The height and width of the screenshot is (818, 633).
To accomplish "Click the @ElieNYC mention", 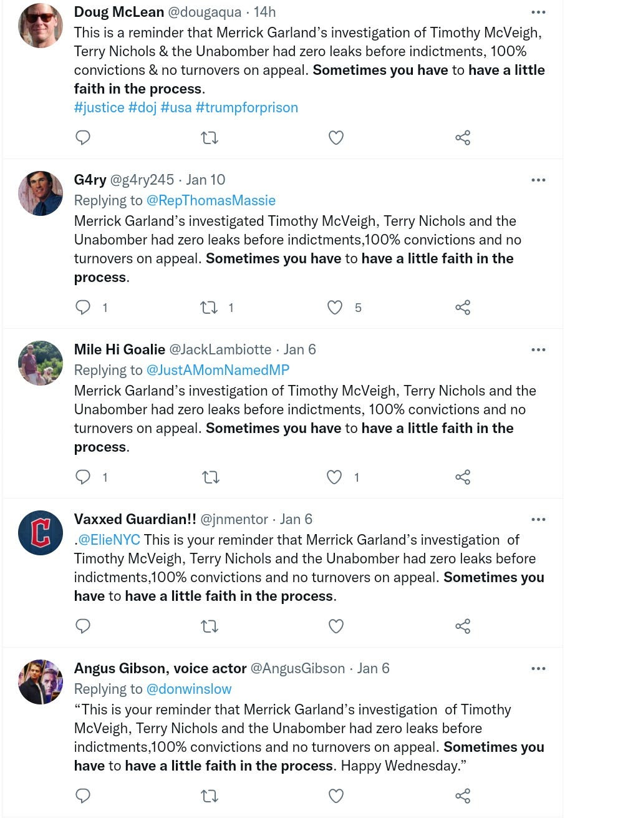I will (x=109, y=540).
